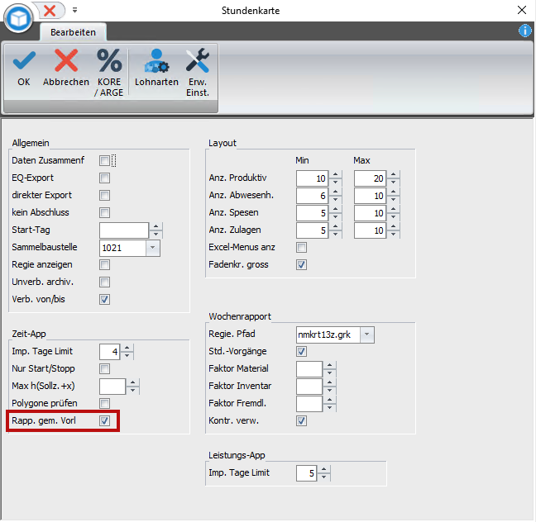The image size is (536, 522).
Task: Click the Abbrechen red X icon
Action: (66, 60)
